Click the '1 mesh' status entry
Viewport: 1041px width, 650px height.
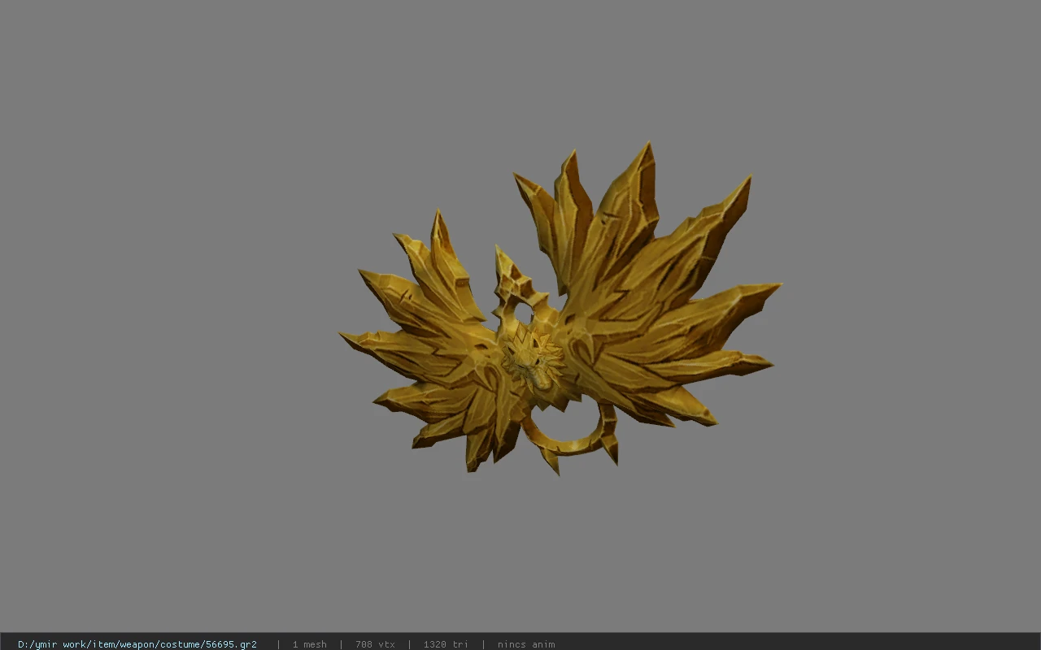coord(310,644)
